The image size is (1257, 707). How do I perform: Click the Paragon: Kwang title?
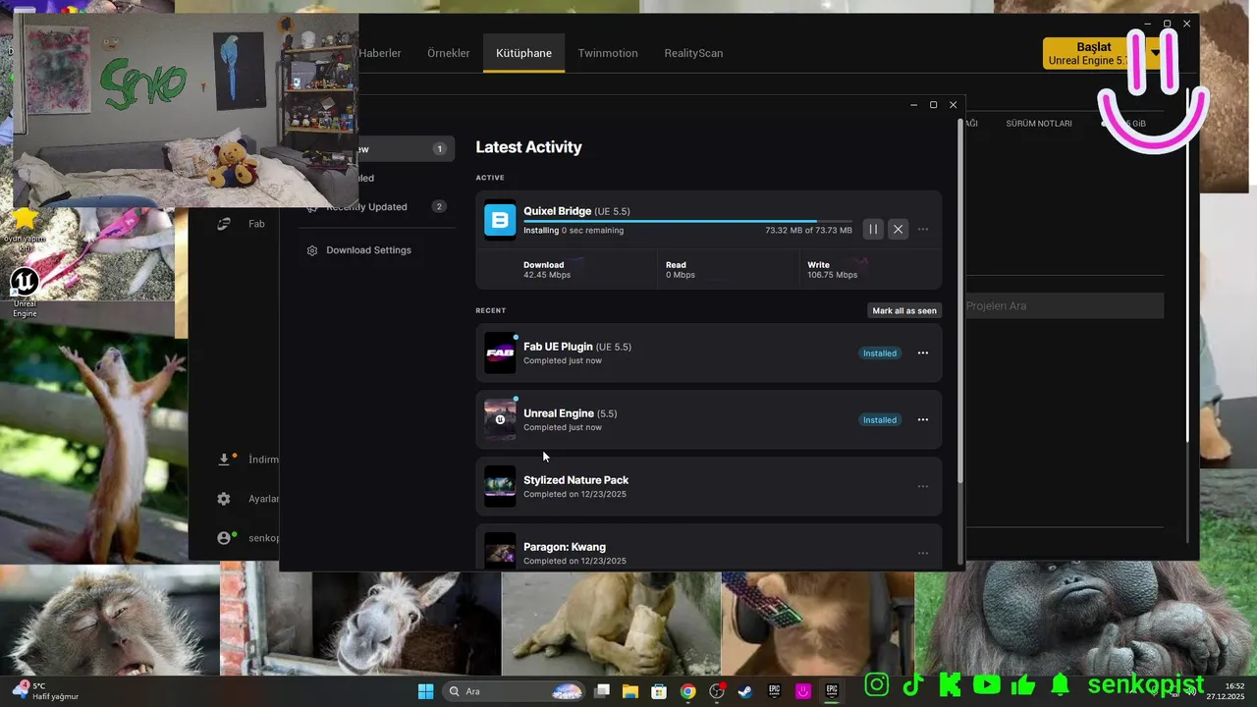pos(565,547)
